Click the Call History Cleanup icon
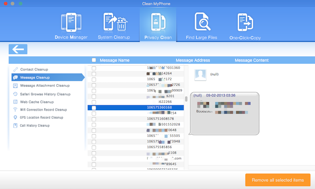Image resolution: width=315 pixels, height=189 pixels. tap(15, 126)
